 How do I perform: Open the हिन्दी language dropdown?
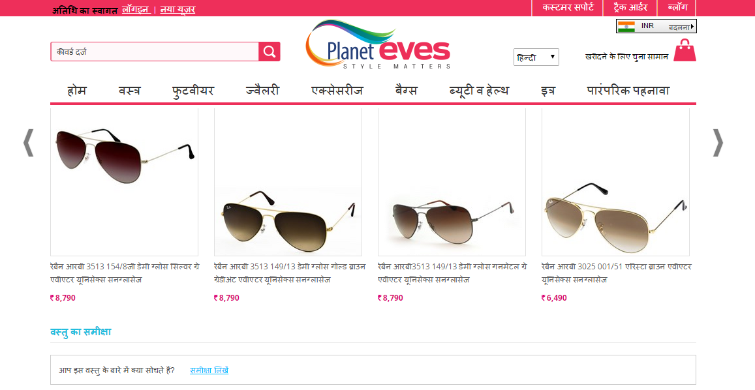click(x=536, y=57)
